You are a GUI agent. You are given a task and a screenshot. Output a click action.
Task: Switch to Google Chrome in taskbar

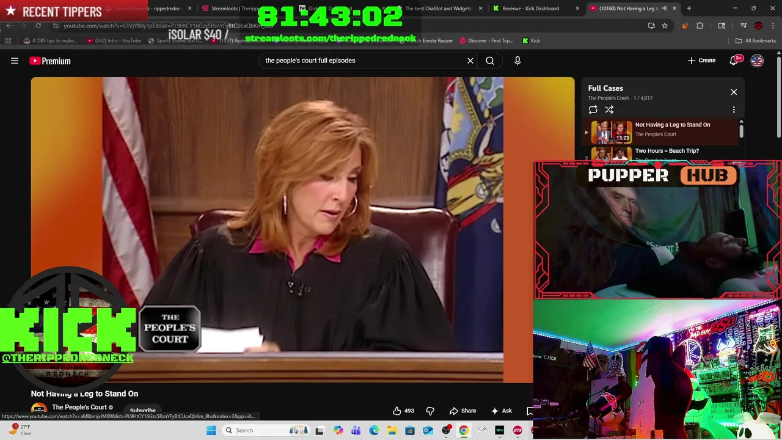[464, 430]
